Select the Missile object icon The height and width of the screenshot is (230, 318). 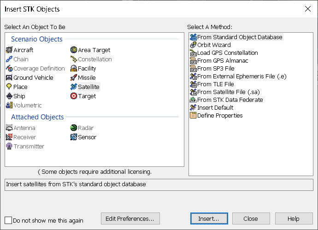coord(74,78)
